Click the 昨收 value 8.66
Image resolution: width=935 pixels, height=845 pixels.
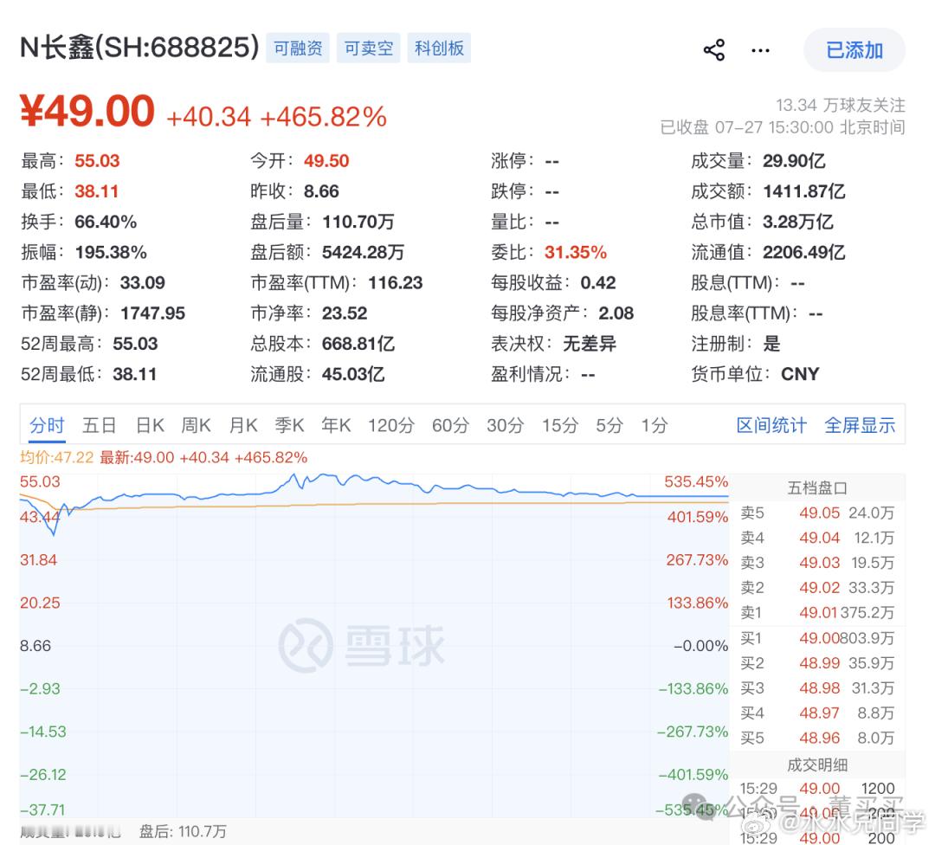point(321,191)
